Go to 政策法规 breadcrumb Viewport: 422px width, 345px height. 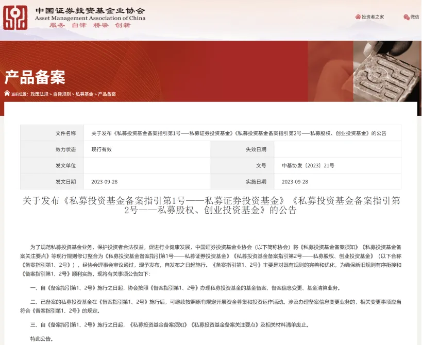click(39, 94)
